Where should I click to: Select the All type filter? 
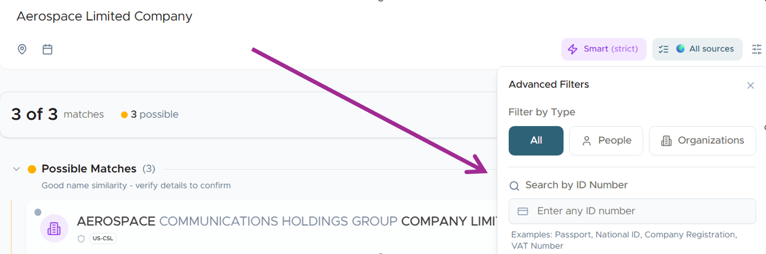click(536, 140)
